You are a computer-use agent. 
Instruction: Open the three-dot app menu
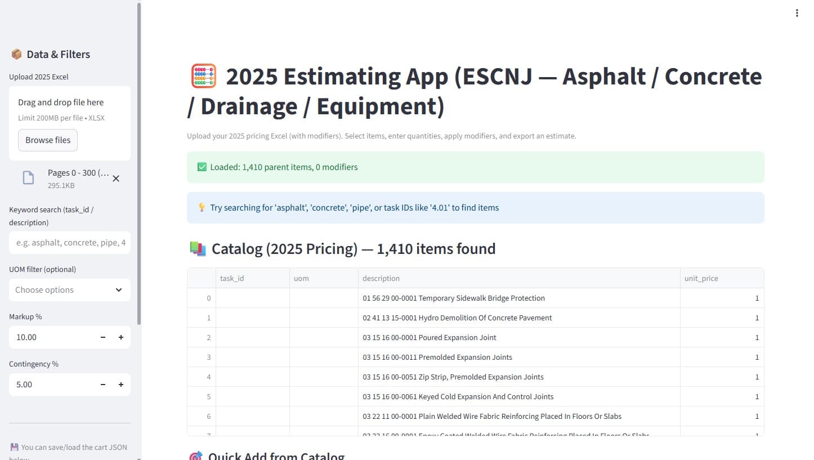(797, 12)
